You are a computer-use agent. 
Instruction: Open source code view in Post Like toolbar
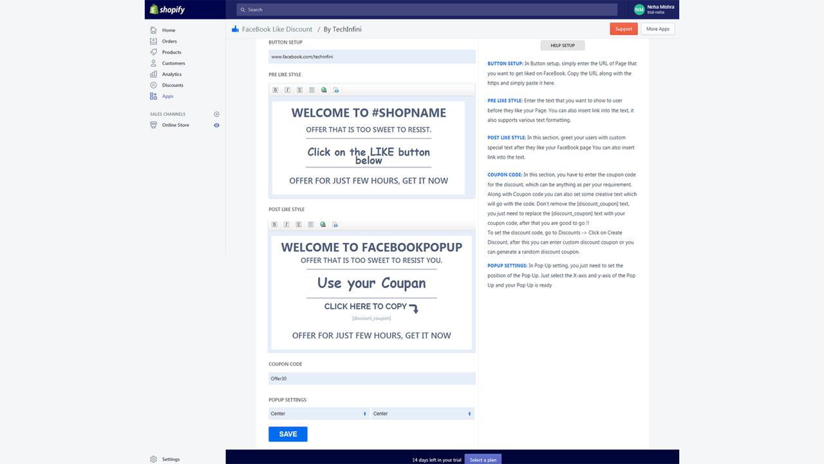click(336, 225)
